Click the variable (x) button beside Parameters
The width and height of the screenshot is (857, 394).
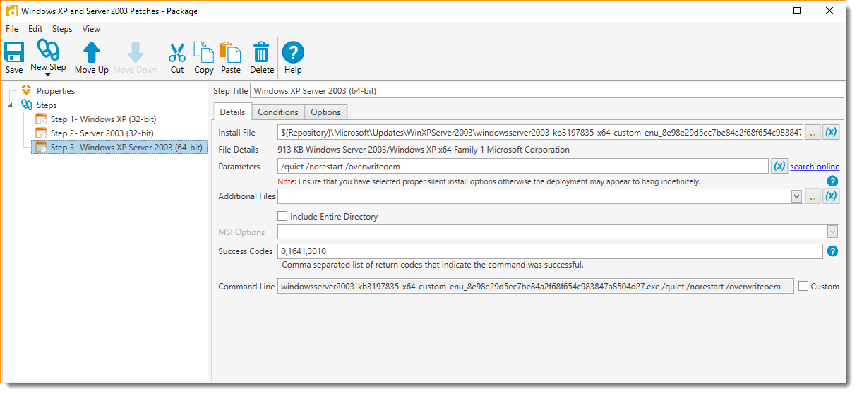click(x=779, y=166)
